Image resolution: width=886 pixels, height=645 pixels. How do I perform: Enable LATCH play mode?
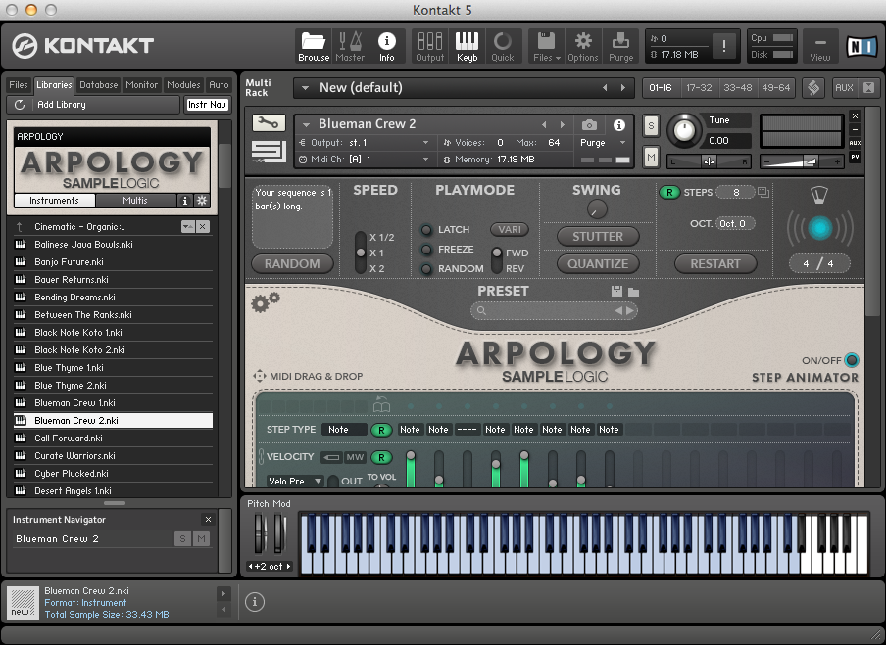(x=426, y=230)
